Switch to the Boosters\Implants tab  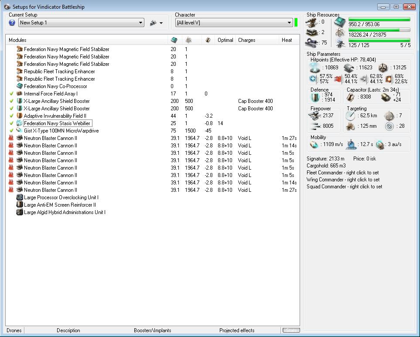pos(152,330)
